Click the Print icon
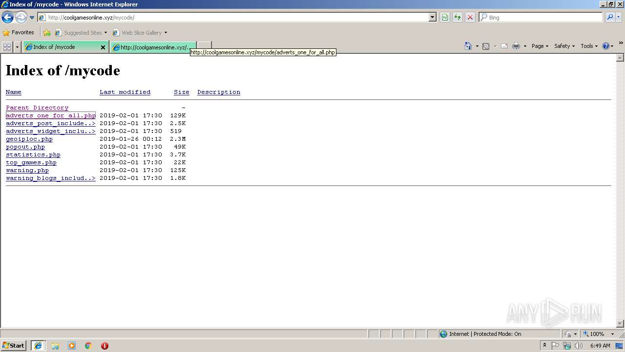625x352 pixels. point(516,46)
